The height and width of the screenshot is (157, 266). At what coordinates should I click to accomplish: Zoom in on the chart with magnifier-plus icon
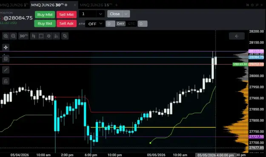(6, 36)
